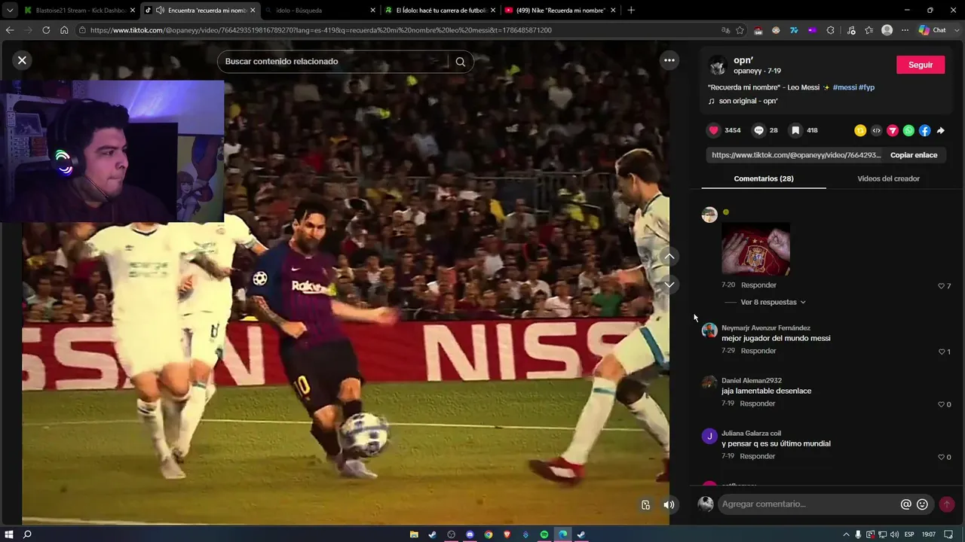Get the embed code icon
965x542 pixels.
(876, 130)
